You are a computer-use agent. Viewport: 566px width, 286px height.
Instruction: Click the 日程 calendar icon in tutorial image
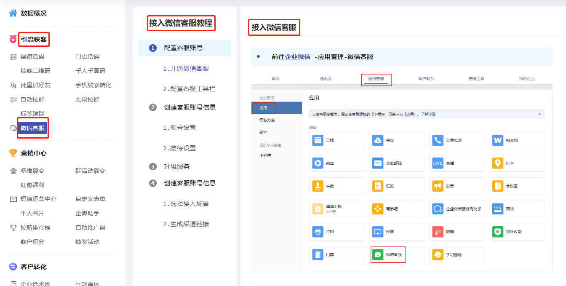318,140
